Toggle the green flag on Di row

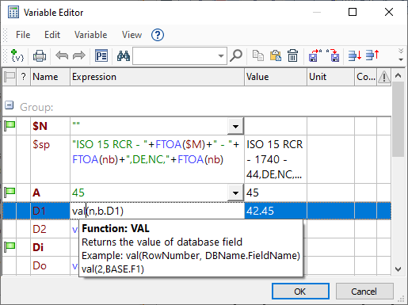pyautogui.click(x=10, y=247)
